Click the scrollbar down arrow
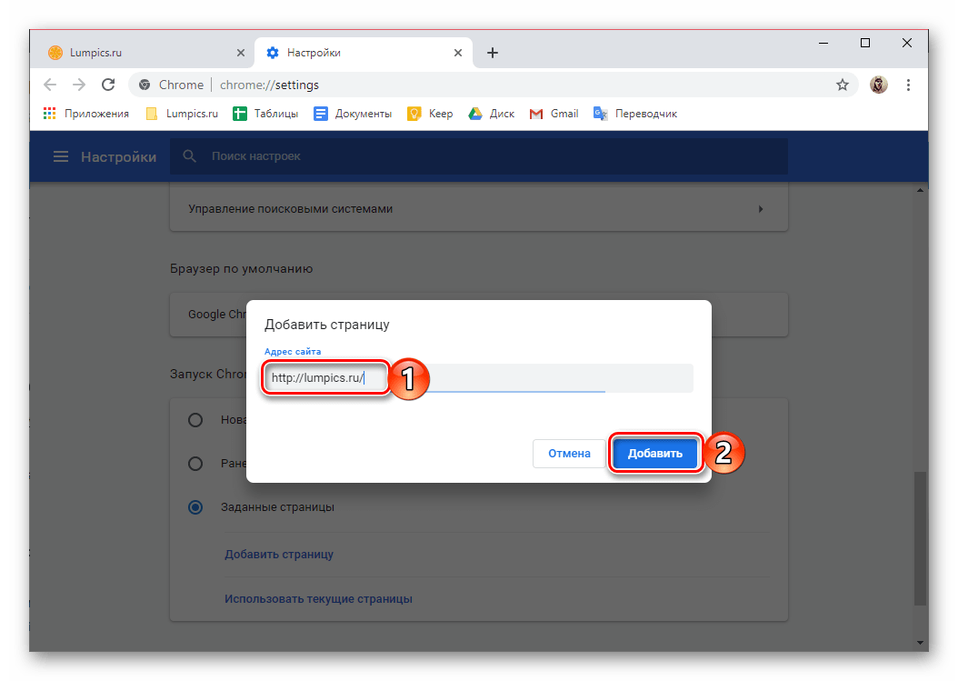The height and width of the screenshot is (681, 958). [920, 643]
